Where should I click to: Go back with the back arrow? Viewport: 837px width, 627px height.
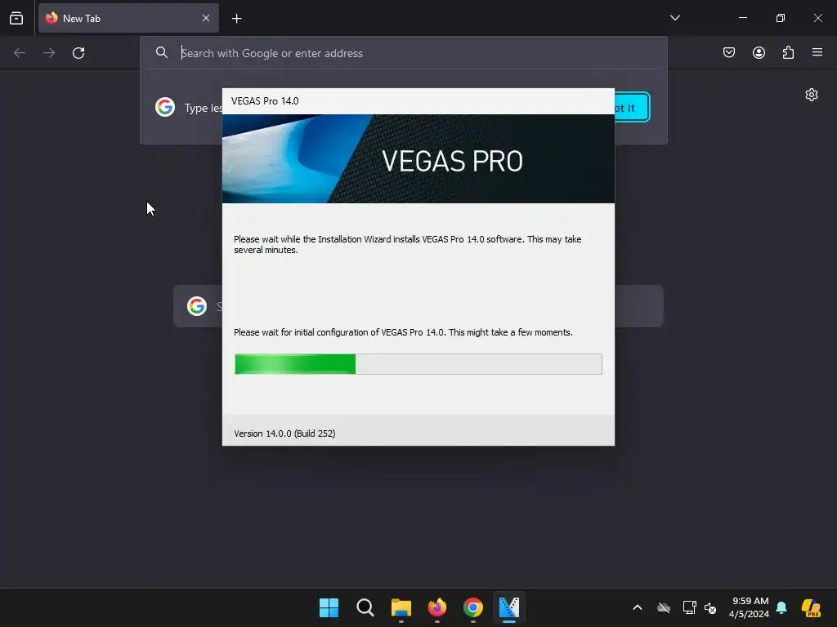[20, 53]
